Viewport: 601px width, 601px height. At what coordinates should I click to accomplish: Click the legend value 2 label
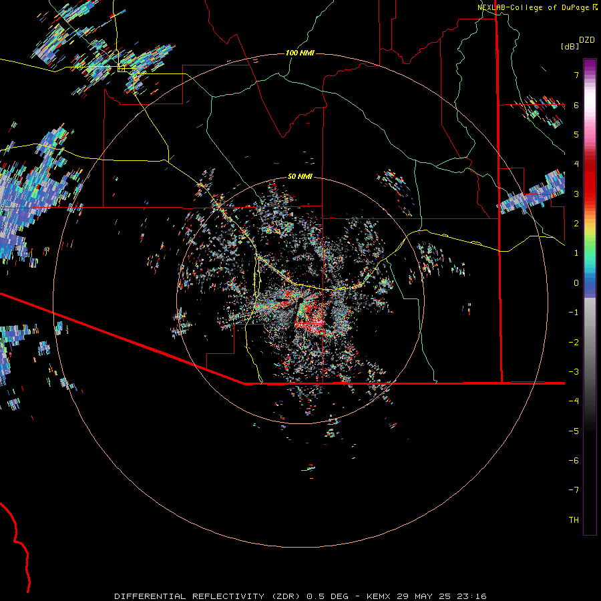click(x=576, y=224)
